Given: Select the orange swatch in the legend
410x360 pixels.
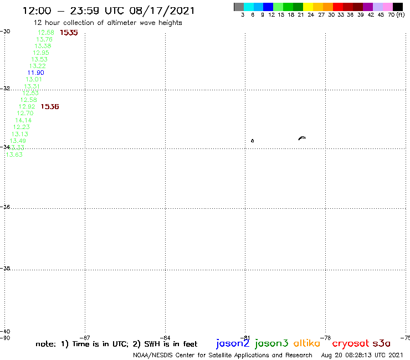Looking at the screenshot, I should click(328, 7).
